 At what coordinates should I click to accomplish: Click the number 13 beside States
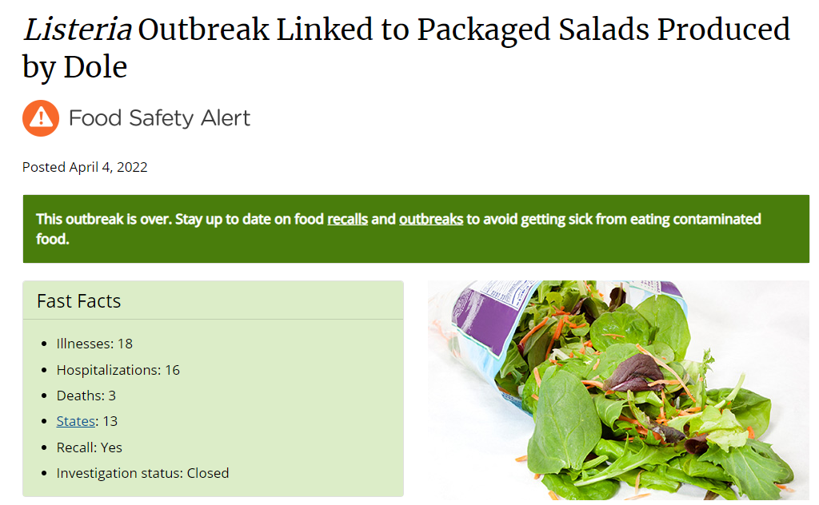pyautogui.click(x=110, y=421)
